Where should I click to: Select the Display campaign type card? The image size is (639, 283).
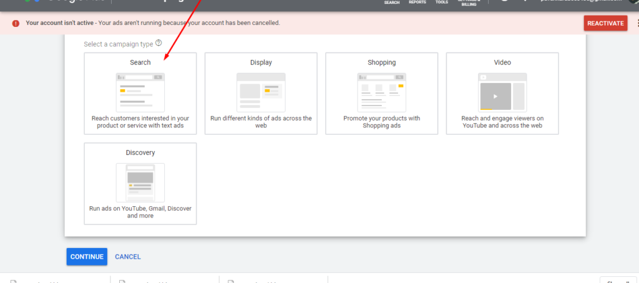(x=261, y=93)
